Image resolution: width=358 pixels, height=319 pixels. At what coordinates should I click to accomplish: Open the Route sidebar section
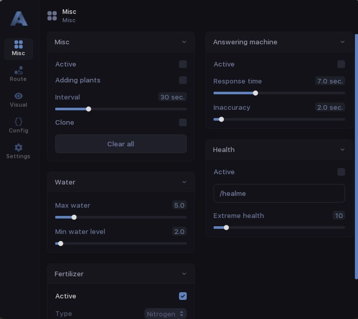tap(19, 74)
